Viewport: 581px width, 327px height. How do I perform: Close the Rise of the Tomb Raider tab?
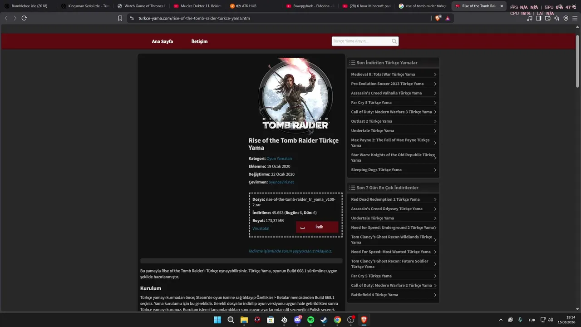pyautogui.click(x=502, y=6)
